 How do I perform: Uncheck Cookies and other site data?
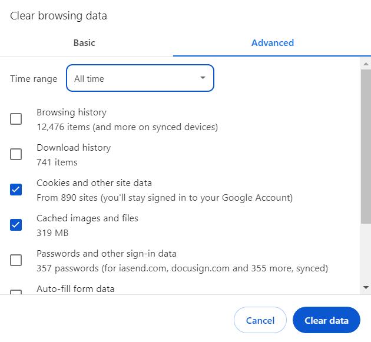point(16,190)
